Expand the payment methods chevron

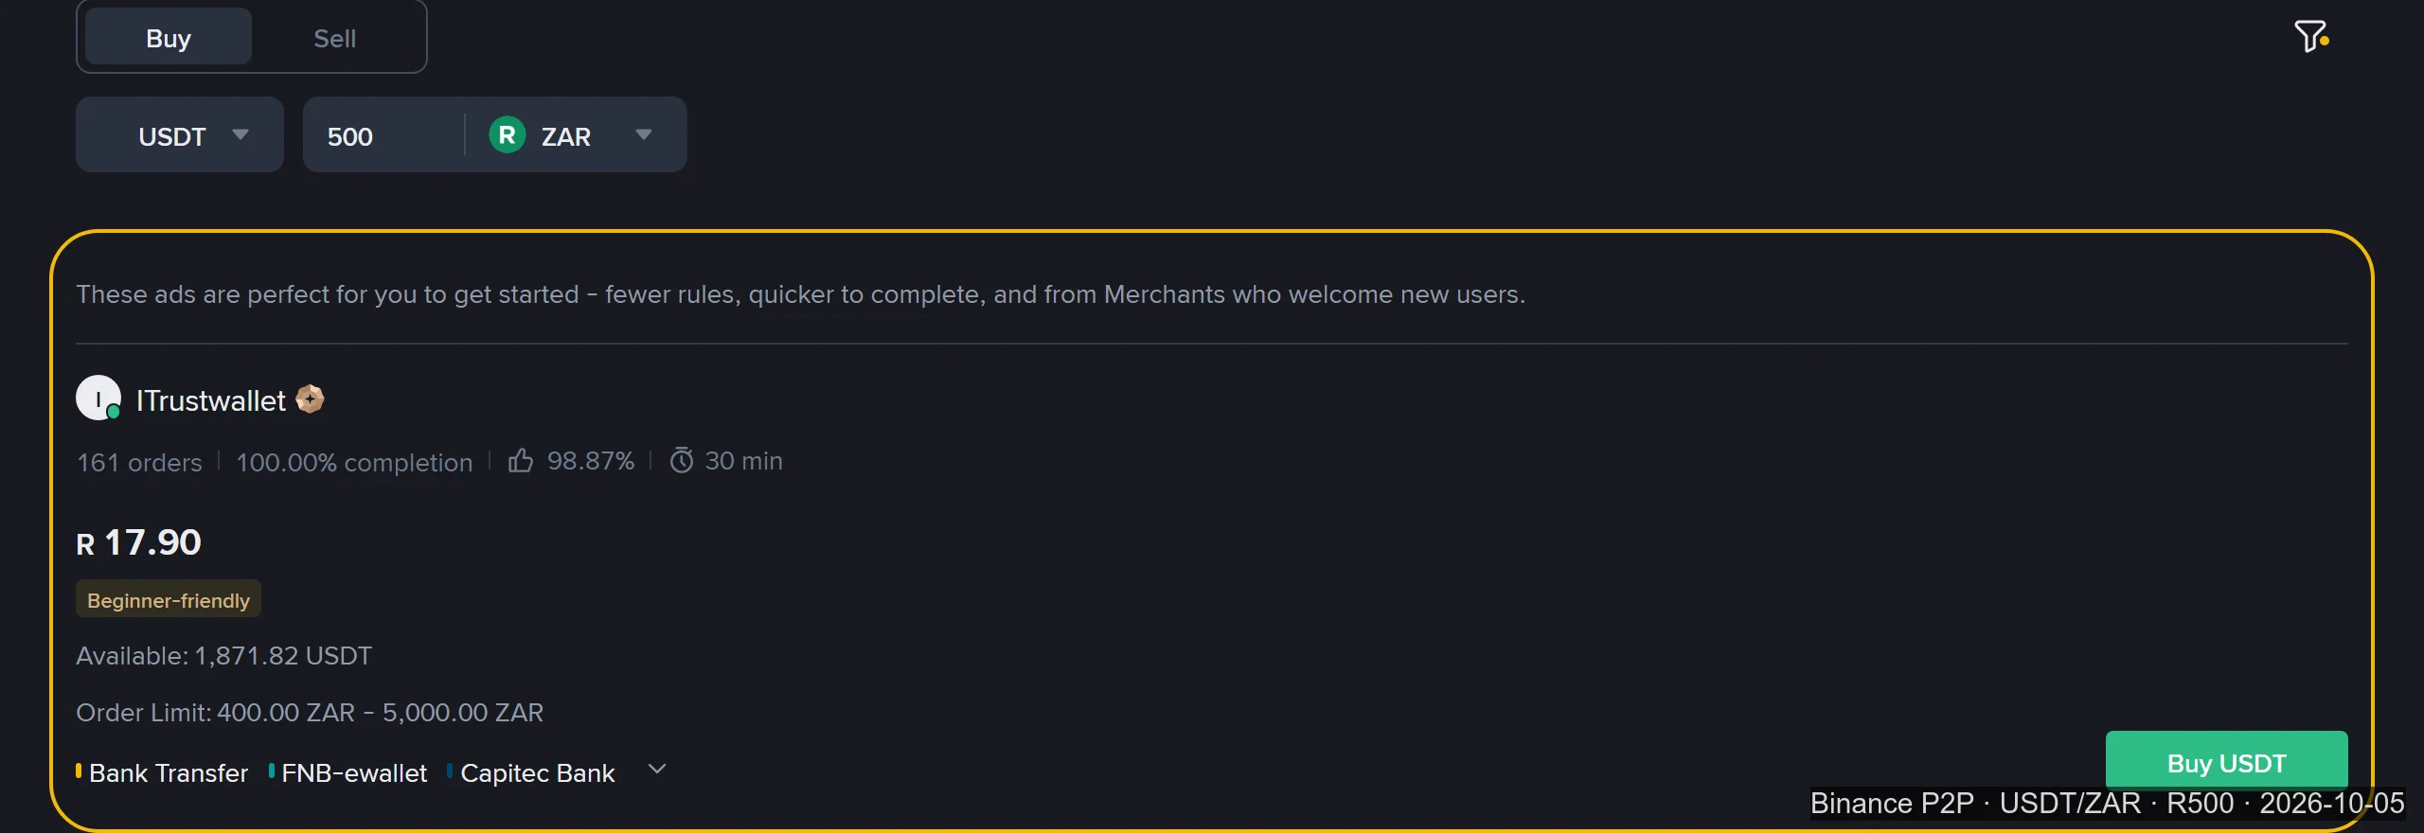(657, 770)
